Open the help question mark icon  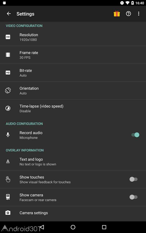coord(128,14)
